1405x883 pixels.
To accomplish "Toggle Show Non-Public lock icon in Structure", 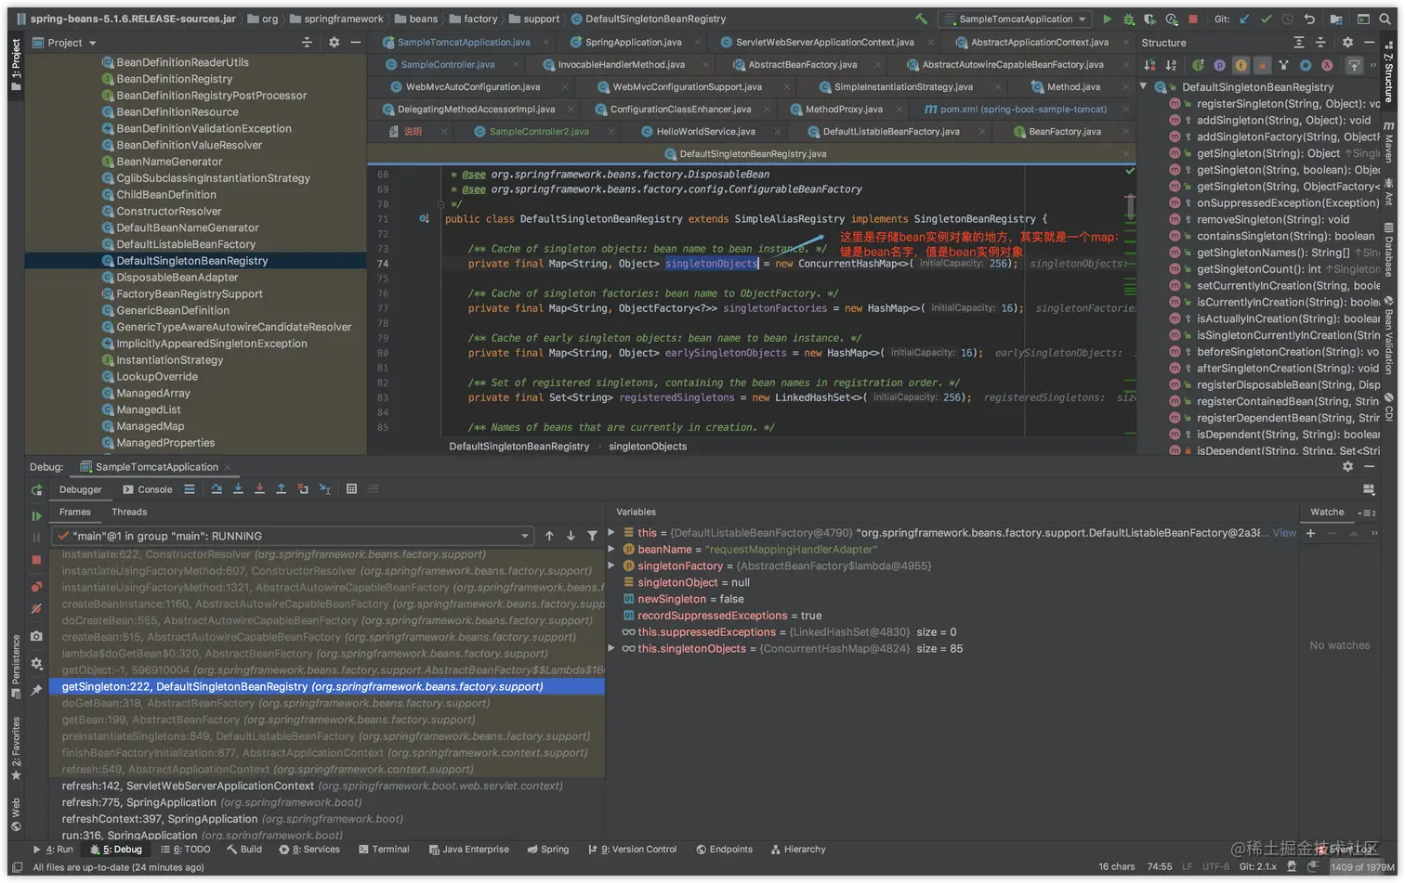I will (x=1262, y=65).
